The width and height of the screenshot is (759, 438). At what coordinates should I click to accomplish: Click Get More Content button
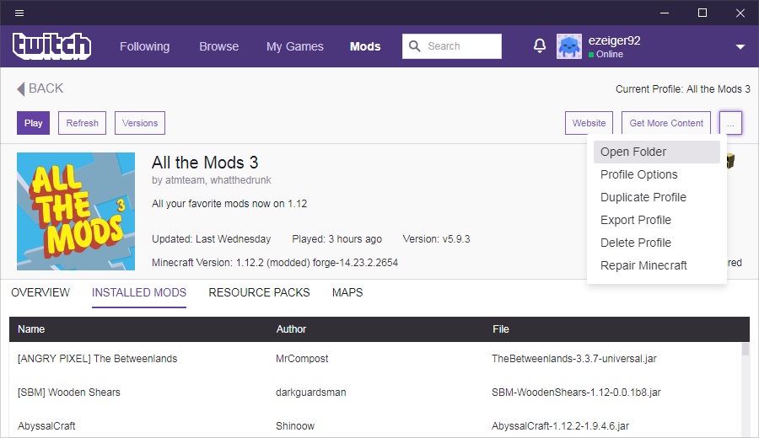(x=666, y=123)
